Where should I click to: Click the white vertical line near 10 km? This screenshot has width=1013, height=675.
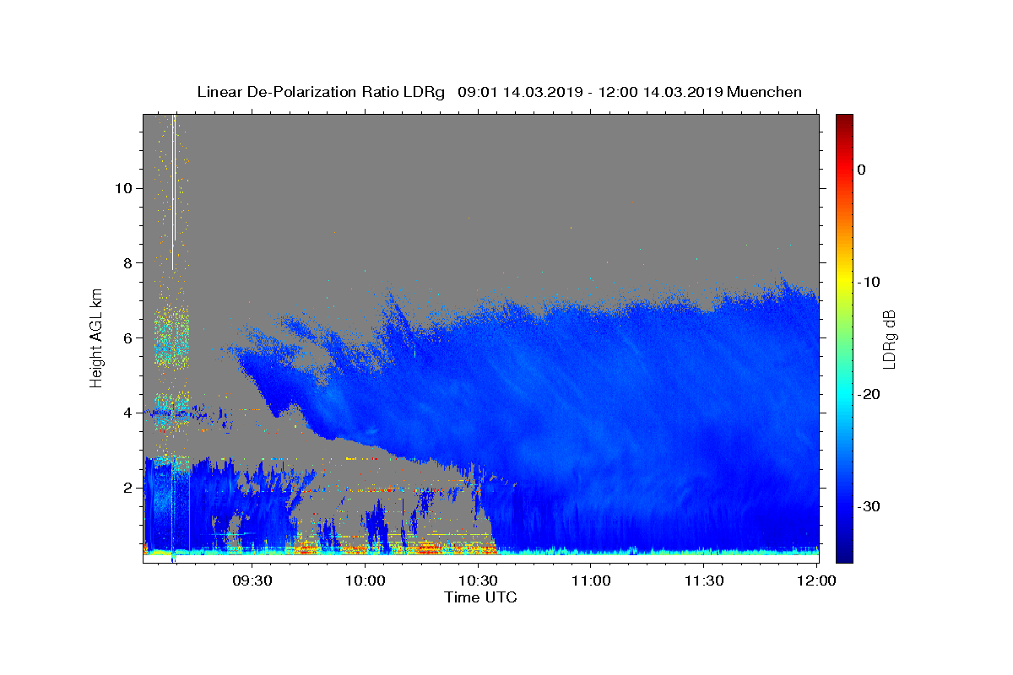[174, 192]
